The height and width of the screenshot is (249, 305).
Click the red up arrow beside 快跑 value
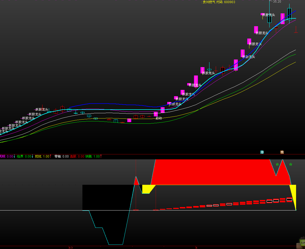pyautogui.click(x=101, y=156)
